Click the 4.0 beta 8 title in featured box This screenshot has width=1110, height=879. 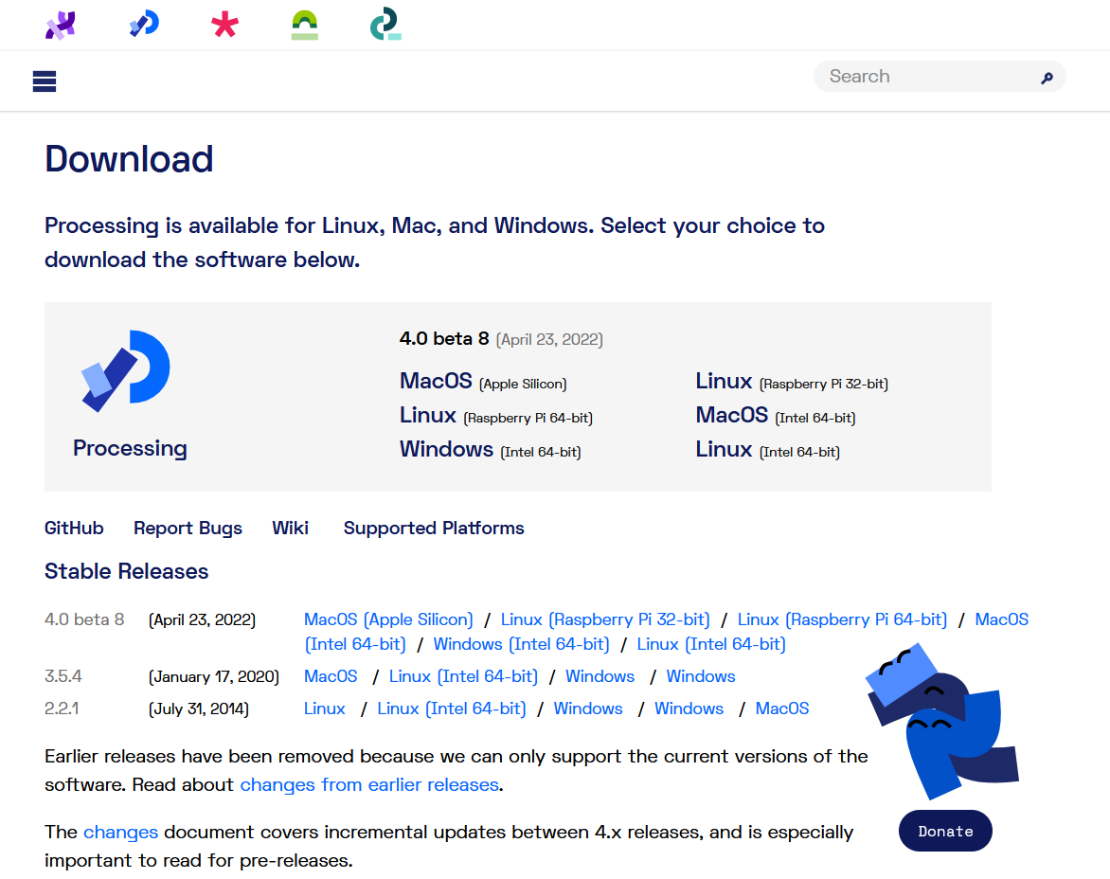444,339
